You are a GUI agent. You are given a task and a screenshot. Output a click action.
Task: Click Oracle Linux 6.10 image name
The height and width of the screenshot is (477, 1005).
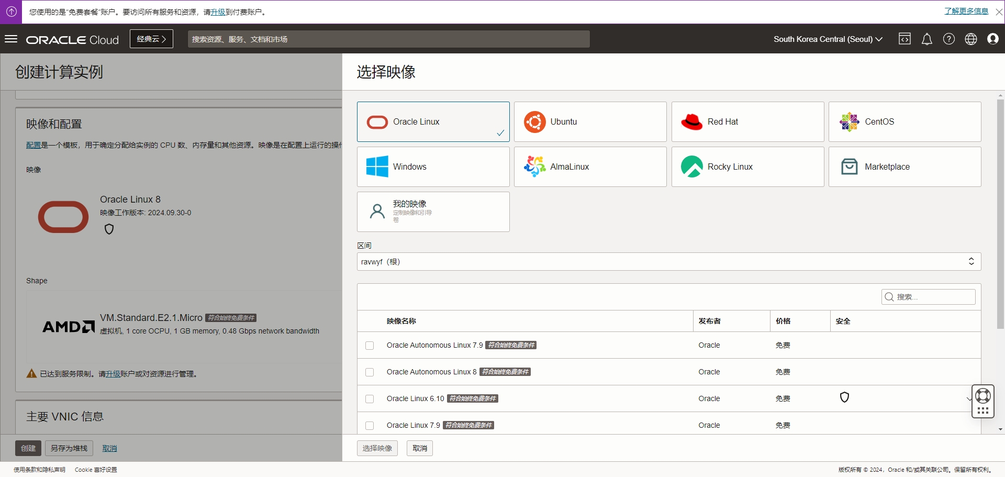coord(415,398)
